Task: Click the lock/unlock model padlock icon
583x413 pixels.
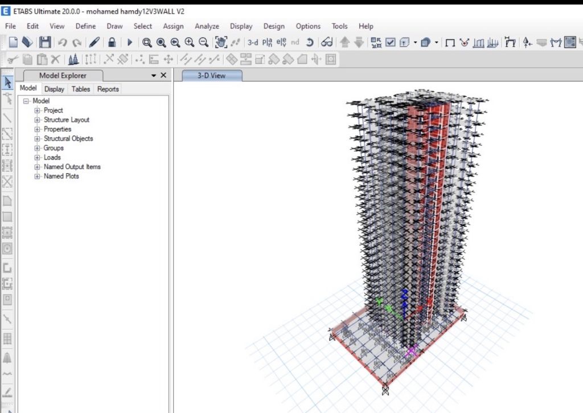Action: 112,42
